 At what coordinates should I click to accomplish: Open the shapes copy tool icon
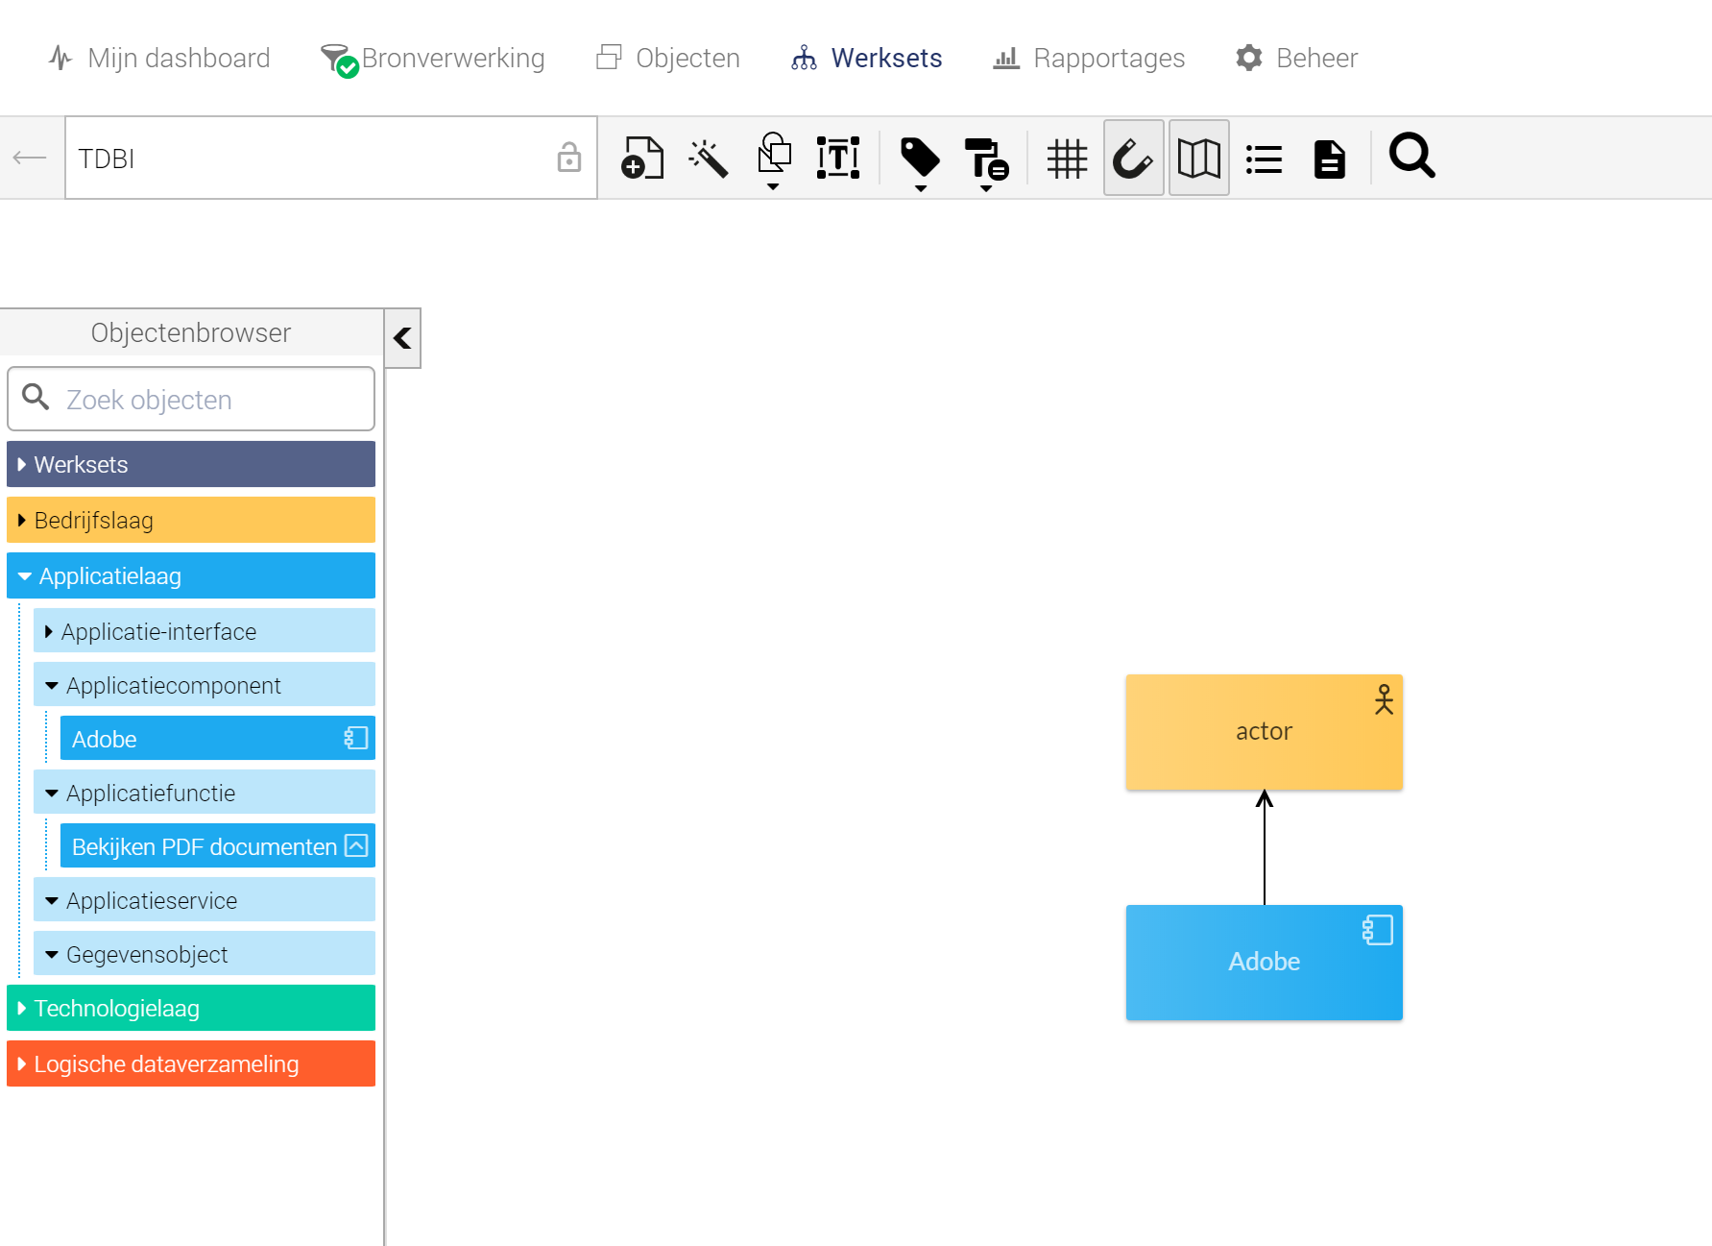(774, 153)
